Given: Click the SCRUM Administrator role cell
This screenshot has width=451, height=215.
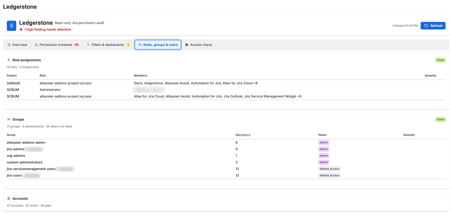Looking at the screenshot, I should (50, 90).
